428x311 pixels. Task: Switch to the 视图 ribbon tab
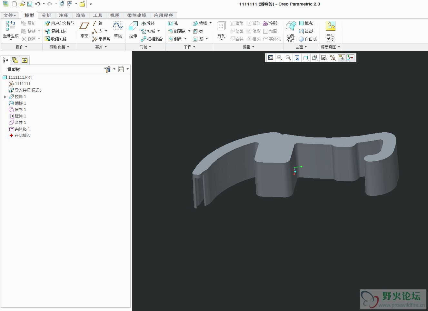pyautogui.click(x=115, y=15)
